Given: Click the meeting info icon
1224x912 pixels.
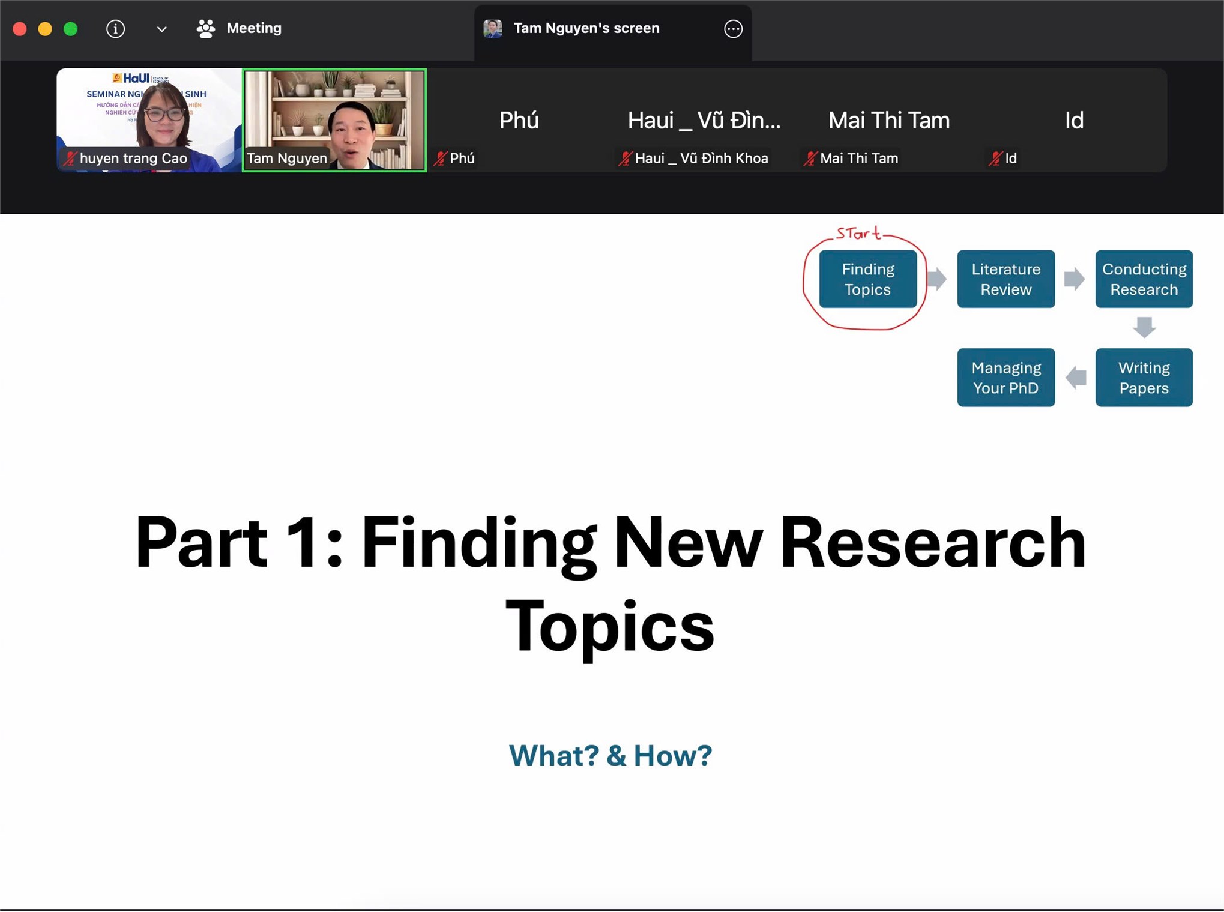Looking at the screenshot, I should click(x=115, y=28).
